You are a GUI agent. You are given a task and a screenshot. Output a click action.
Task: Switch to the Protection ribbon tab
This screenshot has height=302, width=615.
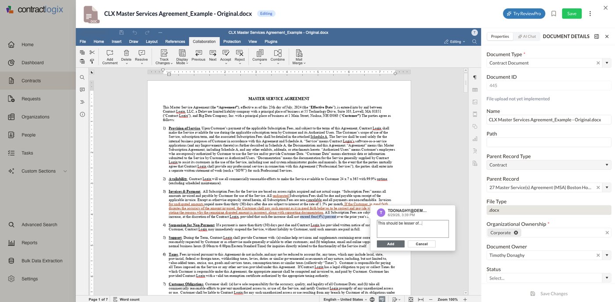point(232,42)
